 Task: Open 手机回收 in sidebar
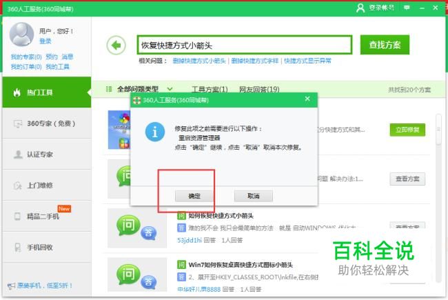47,247
